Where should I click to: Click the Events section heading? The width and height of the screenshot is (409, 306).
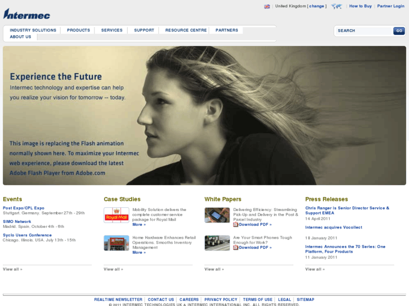pyautogui.click(x=12, y=199)
